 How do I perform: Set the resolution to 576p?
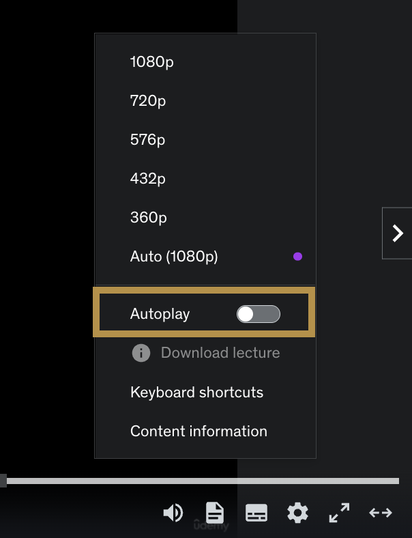[x=148, y=140]
